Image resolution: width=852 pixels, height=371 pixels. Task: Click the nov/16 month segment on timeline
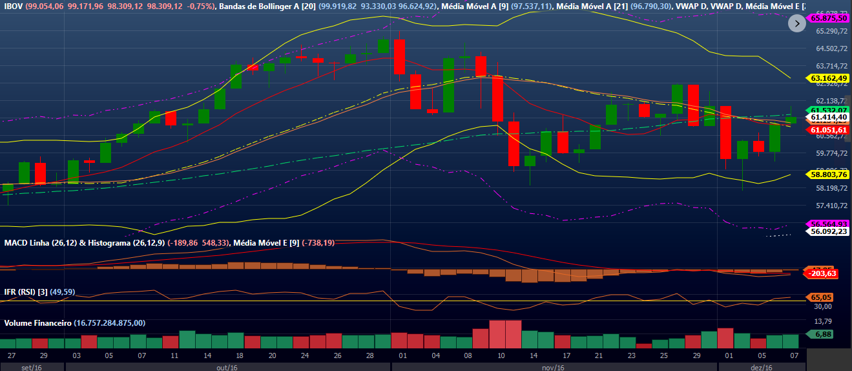click(554, 366)
